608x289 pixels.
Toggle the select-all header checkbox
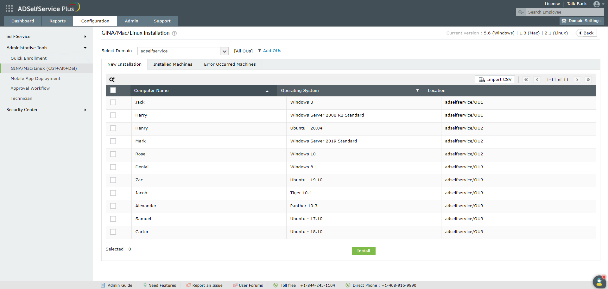pos(113,90)
